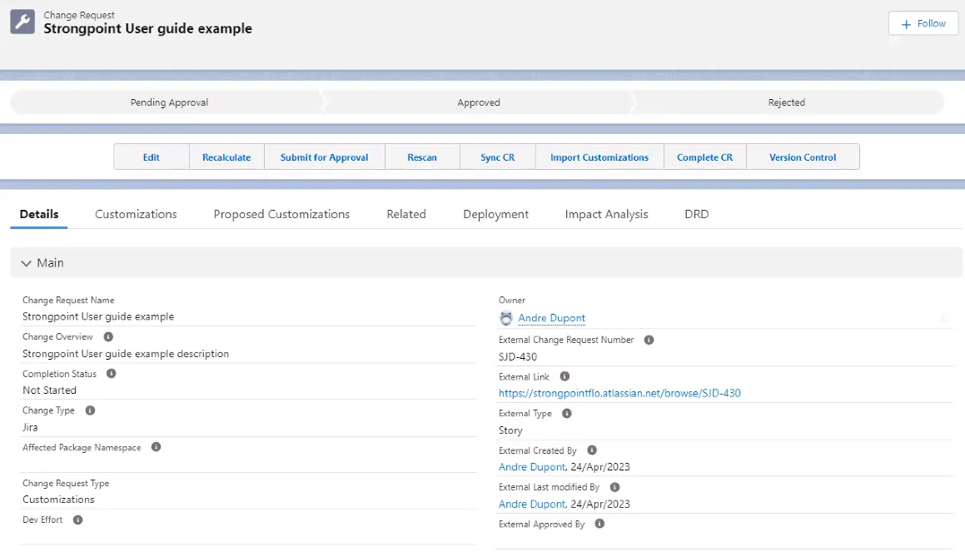Select the Pending Approval path stage

(x=169, y=102)
